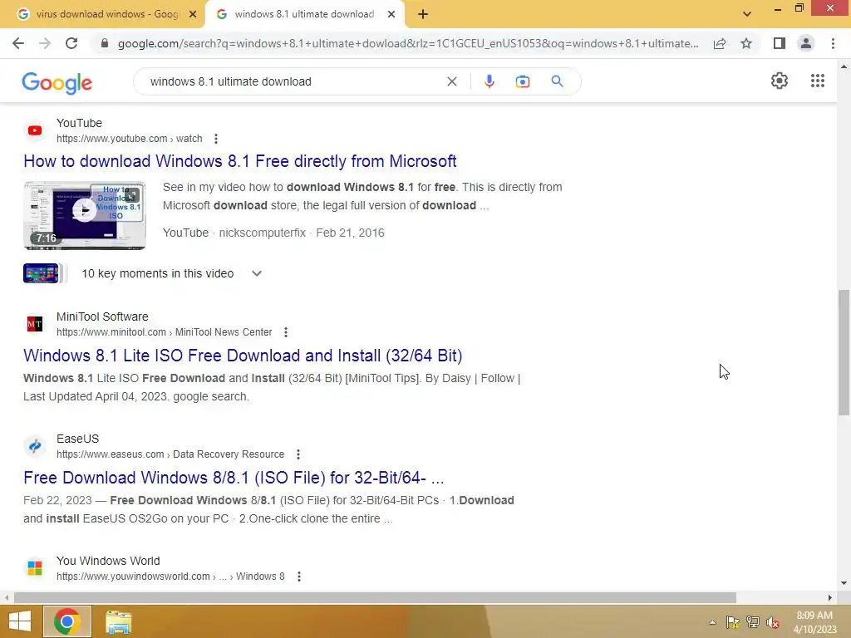
Task: Open a new browser tab
Action: [423, 15]
